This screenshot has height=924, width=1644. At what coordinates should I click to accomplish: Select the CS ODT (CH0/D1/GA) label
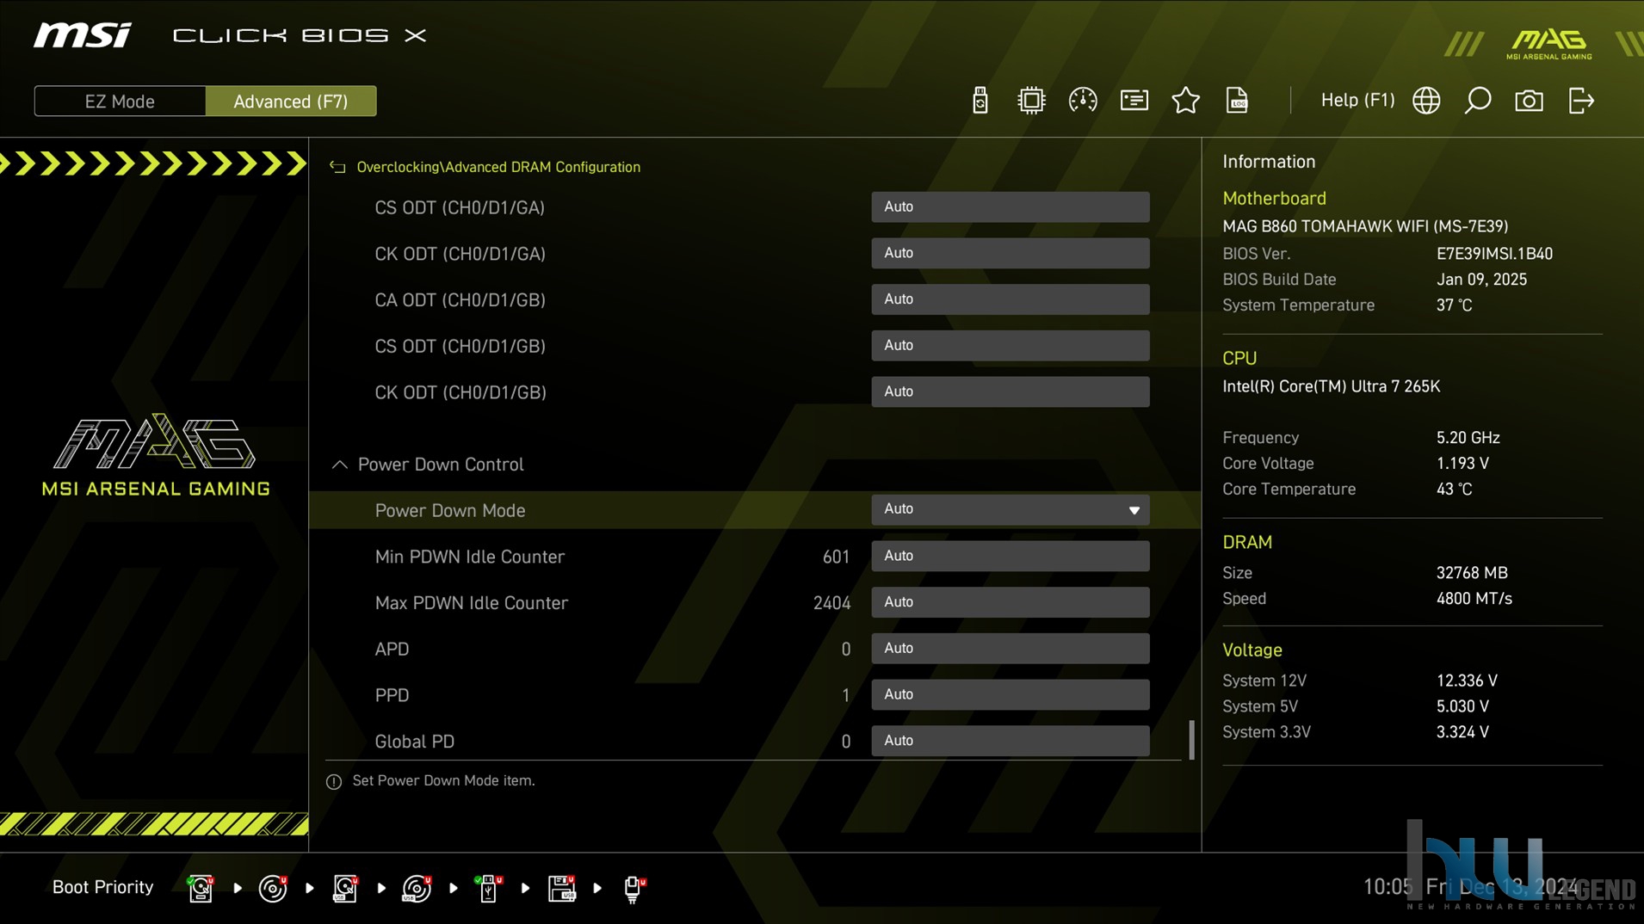tap(460, 207)
